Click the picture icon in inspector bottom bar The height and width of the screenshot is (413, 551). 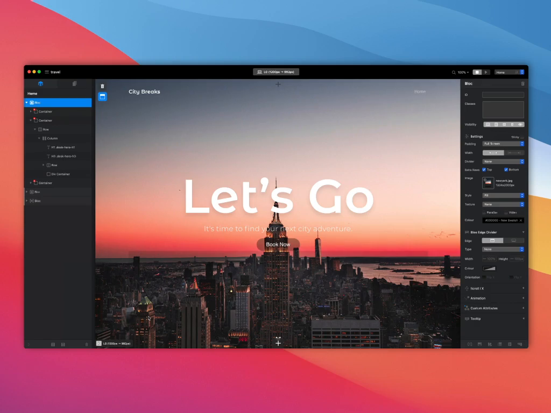[479, 344]
